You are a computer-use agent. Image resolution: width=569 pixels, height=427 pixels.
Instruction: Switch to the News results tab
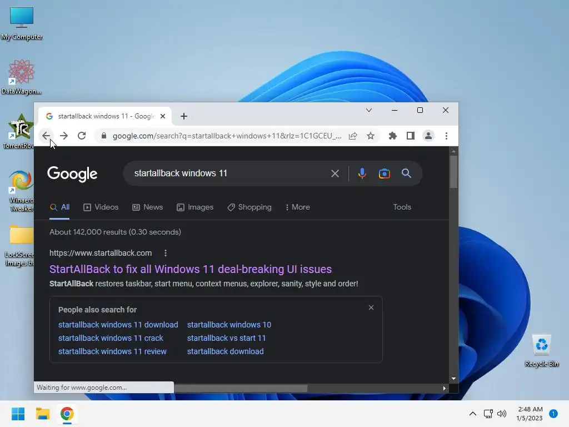(x=148, y=207)
